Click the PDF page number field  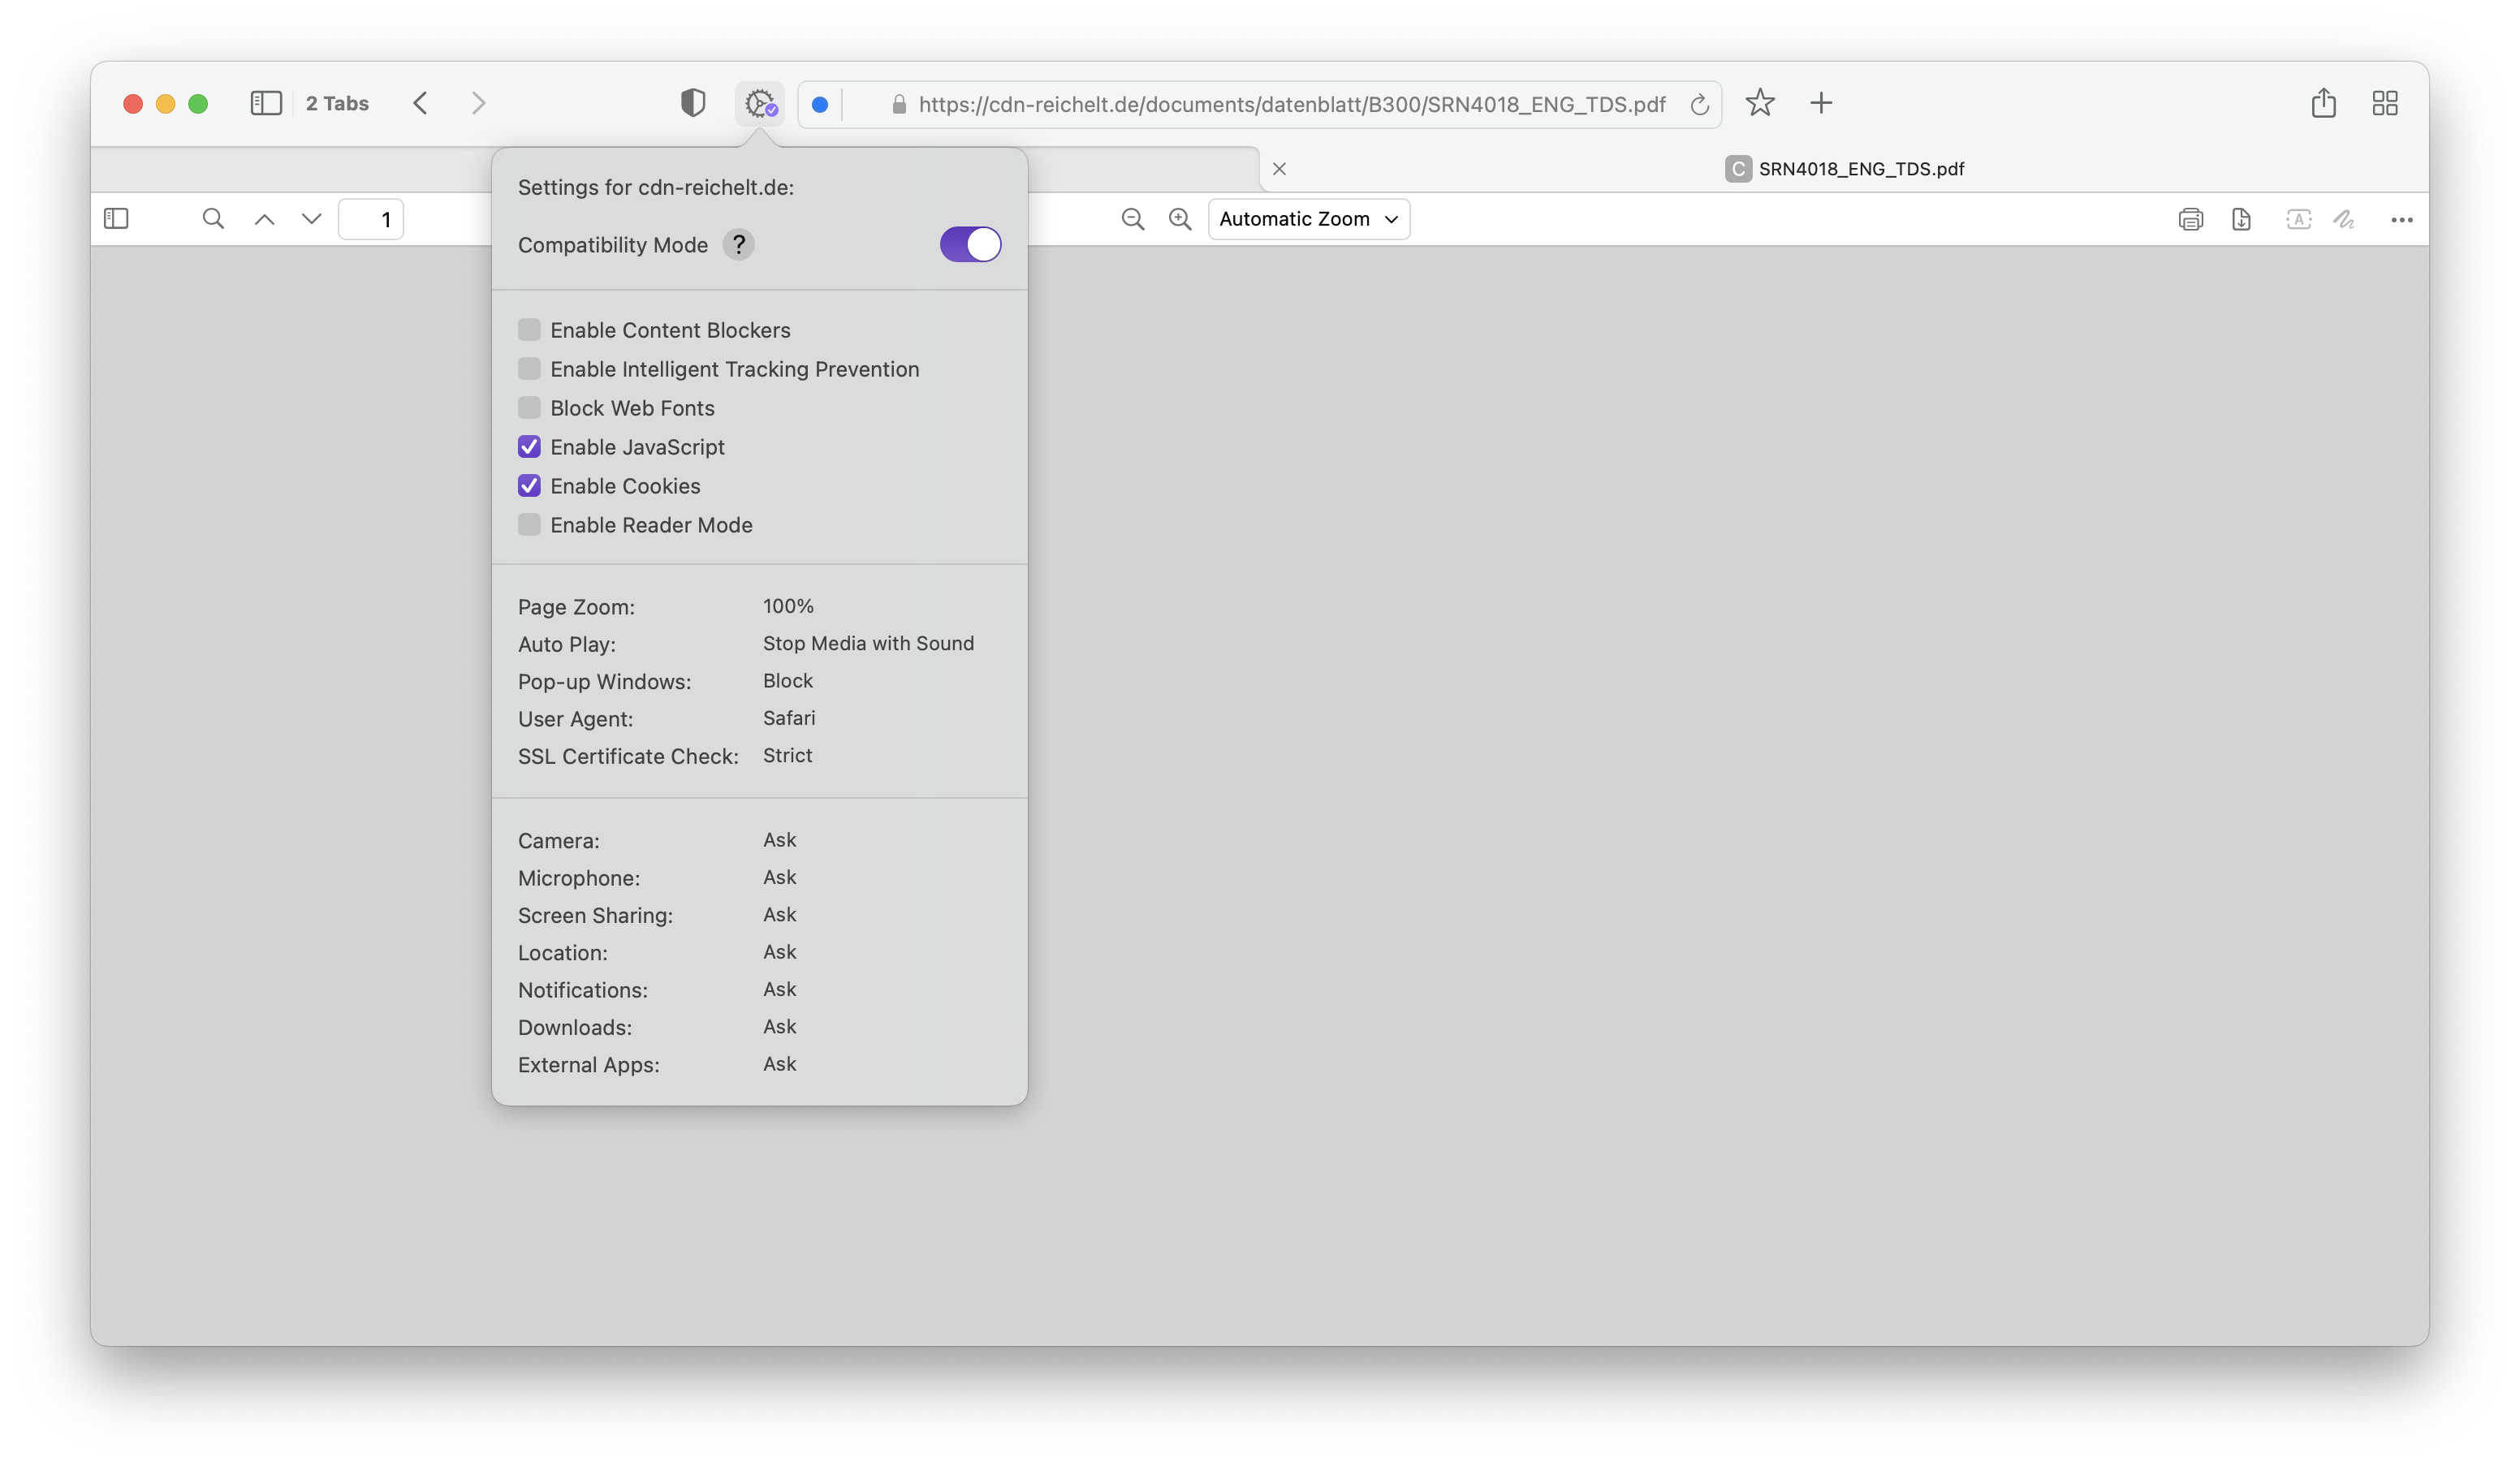[x=371, y=219]
